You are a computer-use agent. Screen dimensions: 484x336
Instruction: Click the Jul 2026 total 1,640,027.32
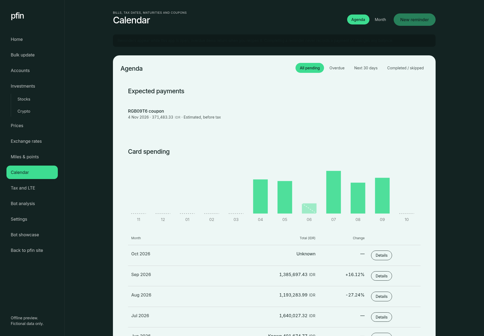point(297,316)
